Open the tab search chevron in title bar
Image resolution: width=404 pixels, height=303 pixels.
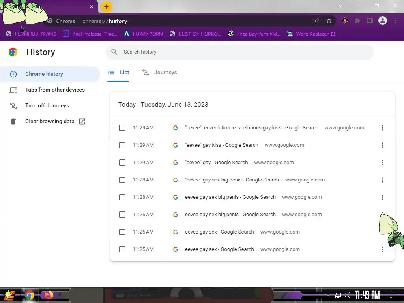pos(340,6)
